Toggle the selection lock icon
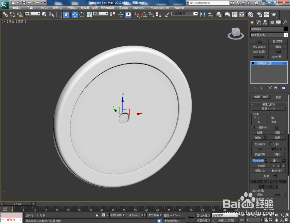Screen dimensions: 290x223 click(x=97, y=215)
